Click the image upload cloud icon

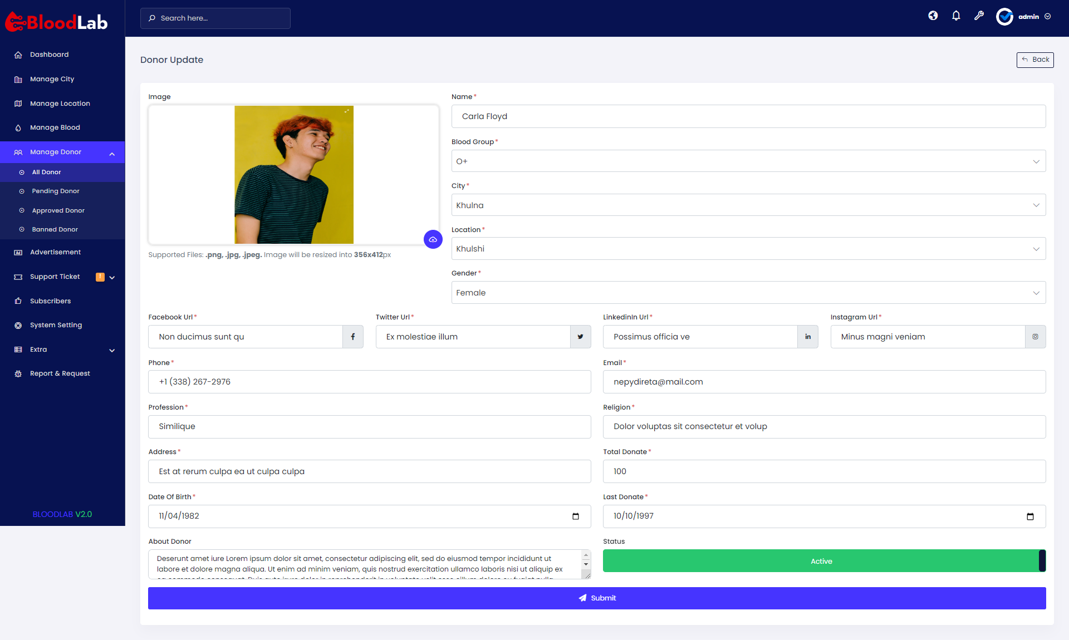click(433, 239)
